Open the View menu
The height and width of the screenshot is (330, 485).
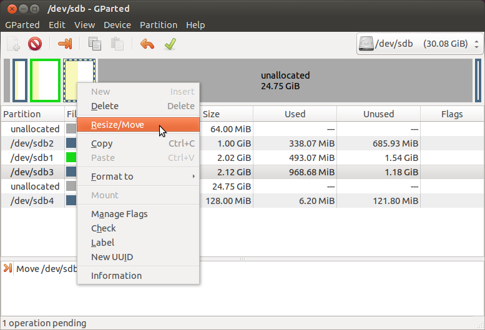click(84, 25)
